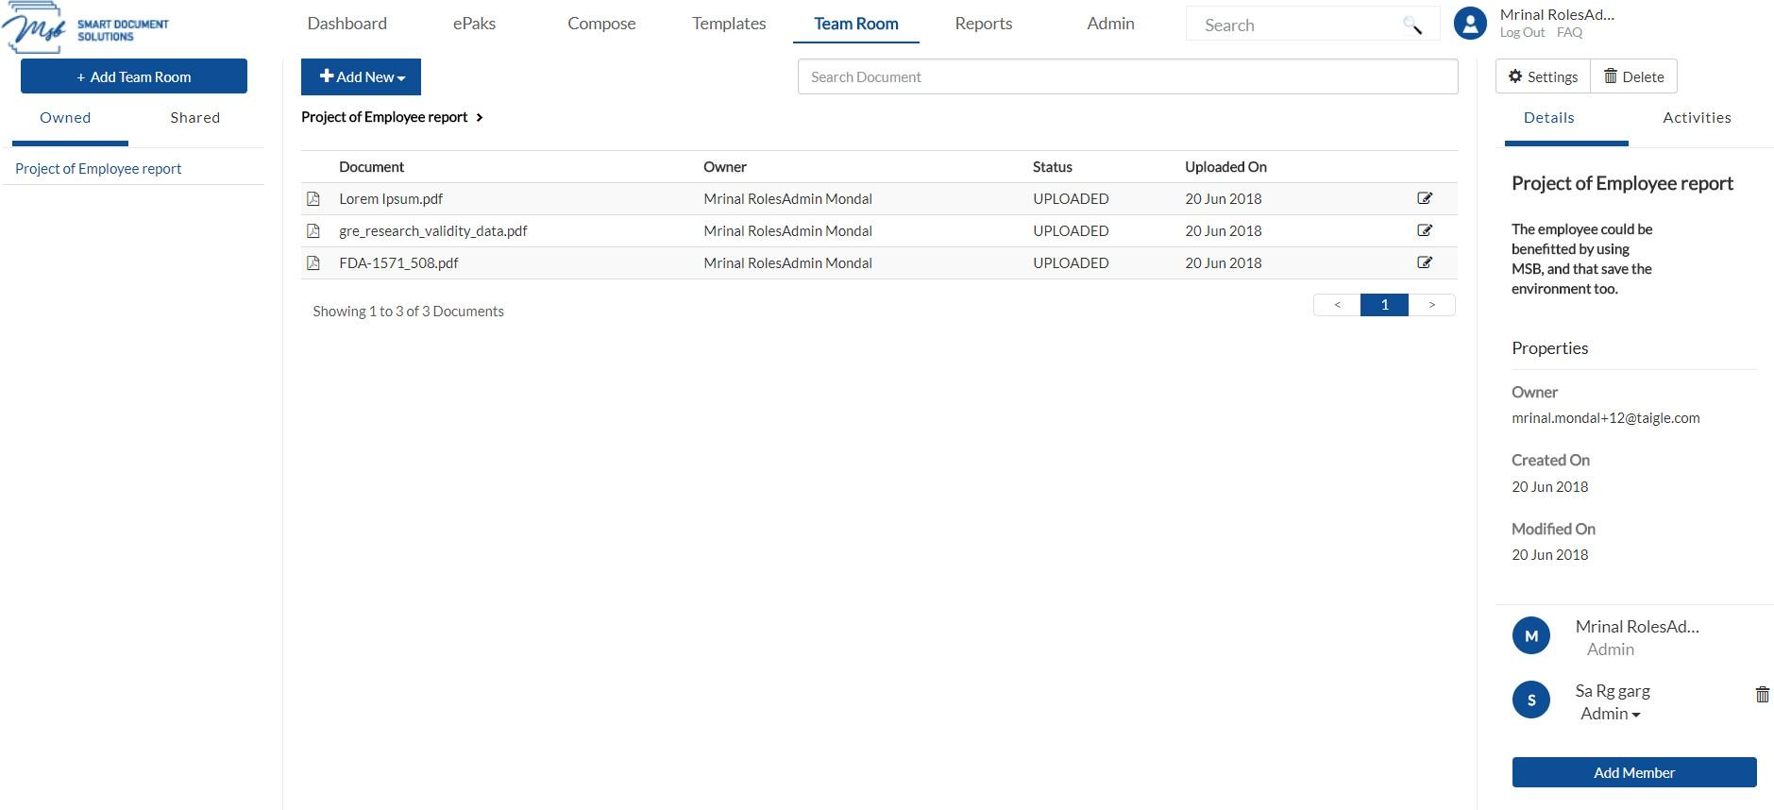Go to previous page of documents
This screenshot has height=810, width=1774.
pos(1337,305)
